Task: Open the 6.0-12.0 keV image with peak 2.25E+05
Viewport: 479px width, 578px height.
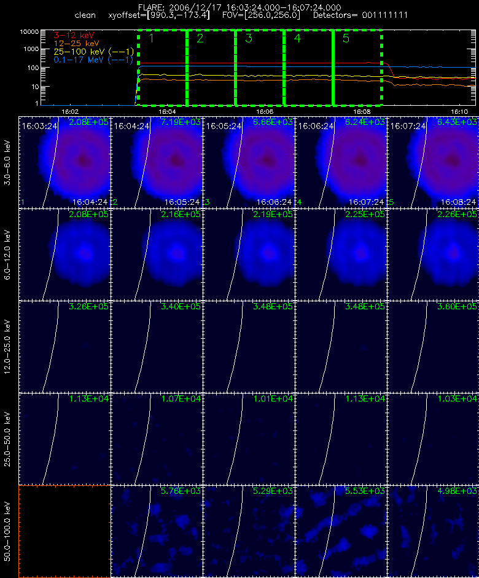Action: pos(341,255)
